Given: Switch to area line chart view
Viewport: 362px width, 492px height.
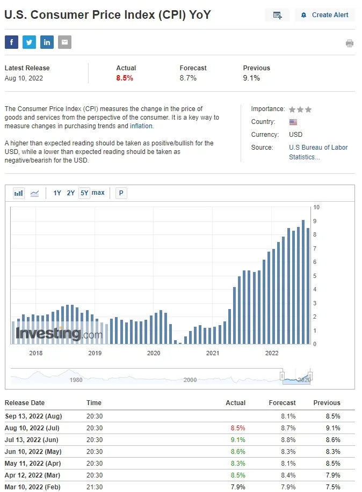Looking at the screenshot, I should pyautogui.click(x=35, y=193).
